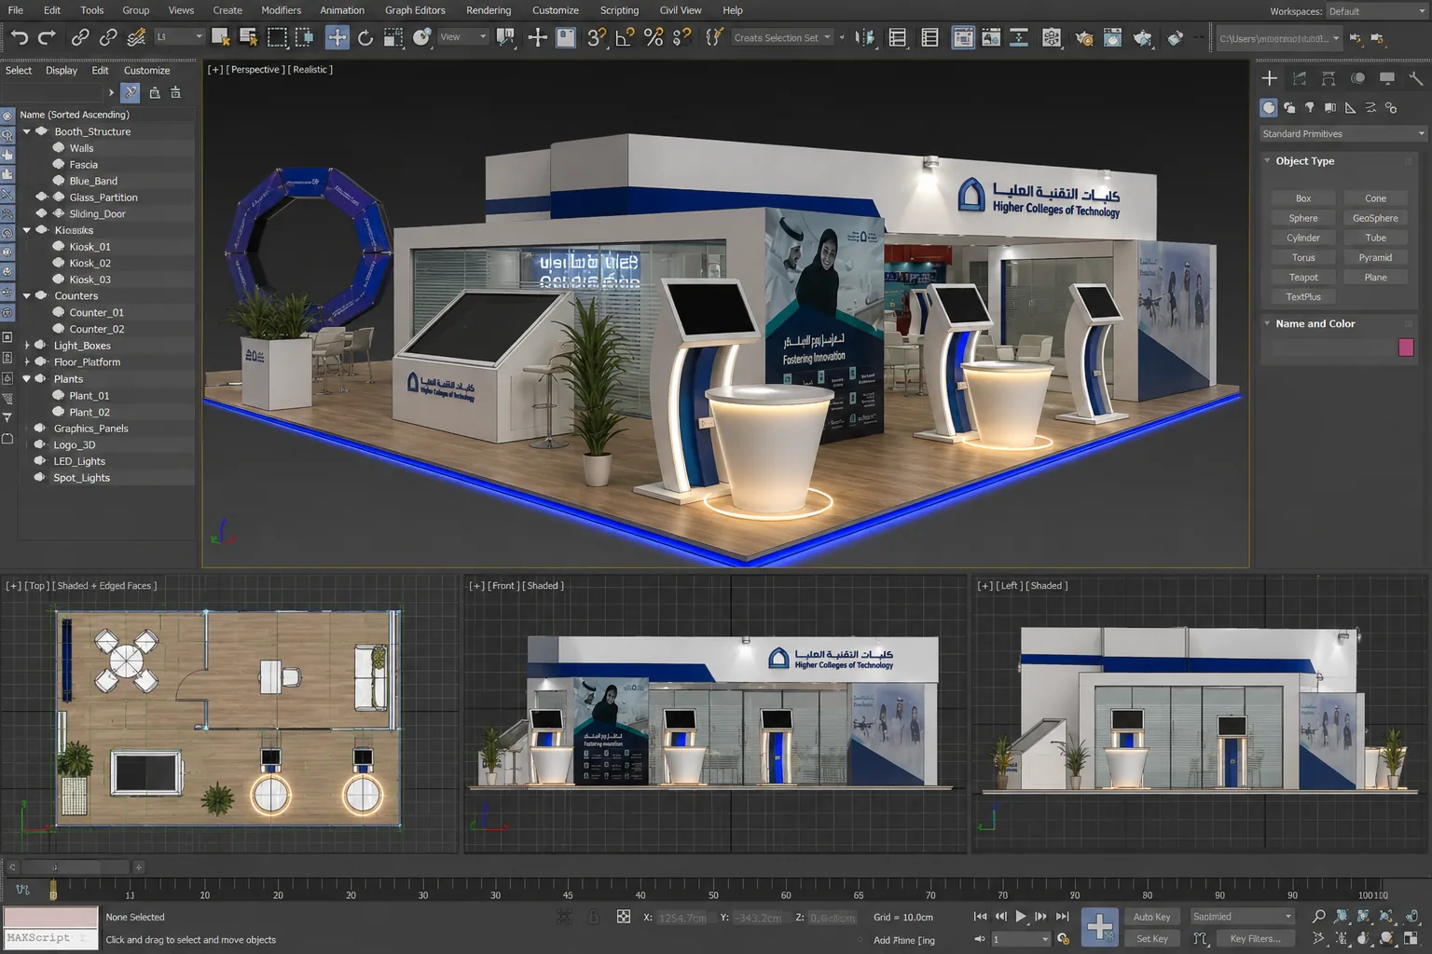Image resolution: width=1432 pixels, height=954 pixels.
Task: Switch to the Modify command panel tab
Action: (1300, 78)
